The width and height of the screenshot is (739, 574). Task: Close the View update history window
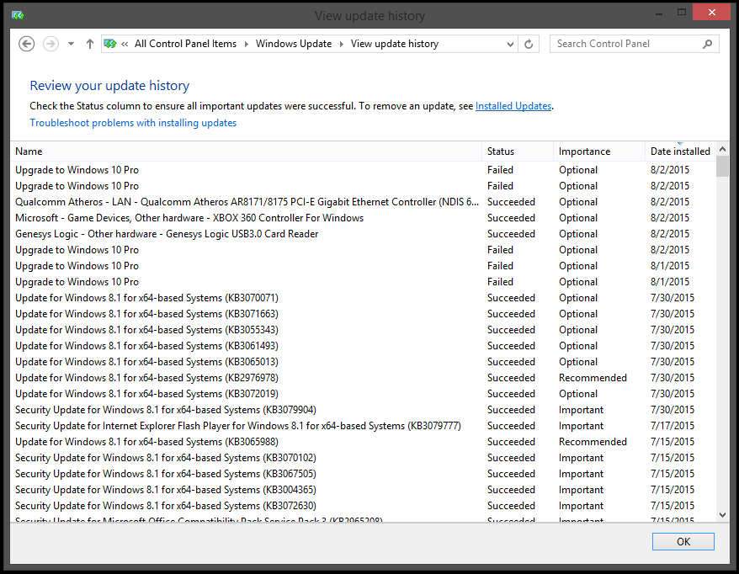(712, 13)
